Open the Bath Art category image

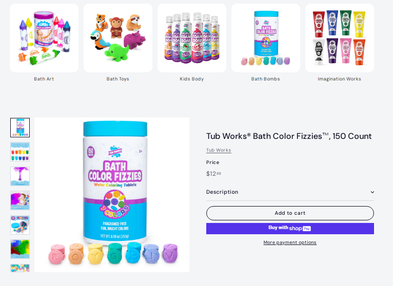click(x=44, y=38)
